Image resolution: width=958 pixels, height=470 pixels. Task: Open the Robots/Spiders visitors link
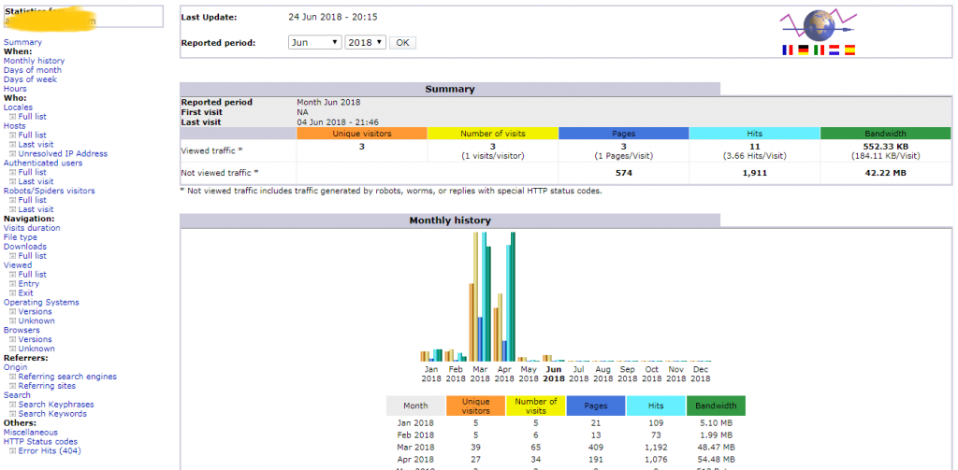49,191
